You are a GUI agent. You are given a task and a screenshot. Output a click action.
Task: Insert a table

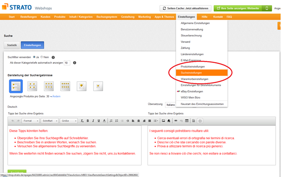pyautogui.click(x=187, y=121)
